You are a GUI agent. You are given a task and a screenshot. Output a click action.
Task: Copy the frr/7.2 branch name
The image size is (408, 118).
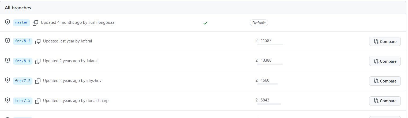(x=38, y=81)
